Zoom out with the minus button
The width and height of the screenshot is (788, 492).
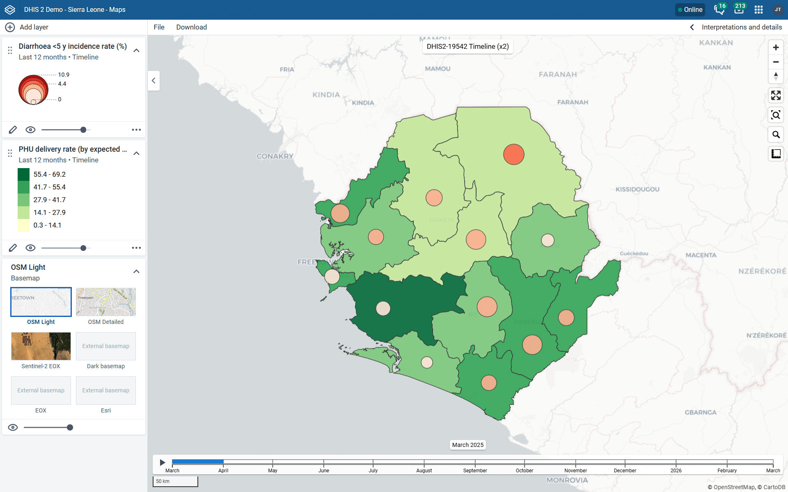[x=776, y=62]
